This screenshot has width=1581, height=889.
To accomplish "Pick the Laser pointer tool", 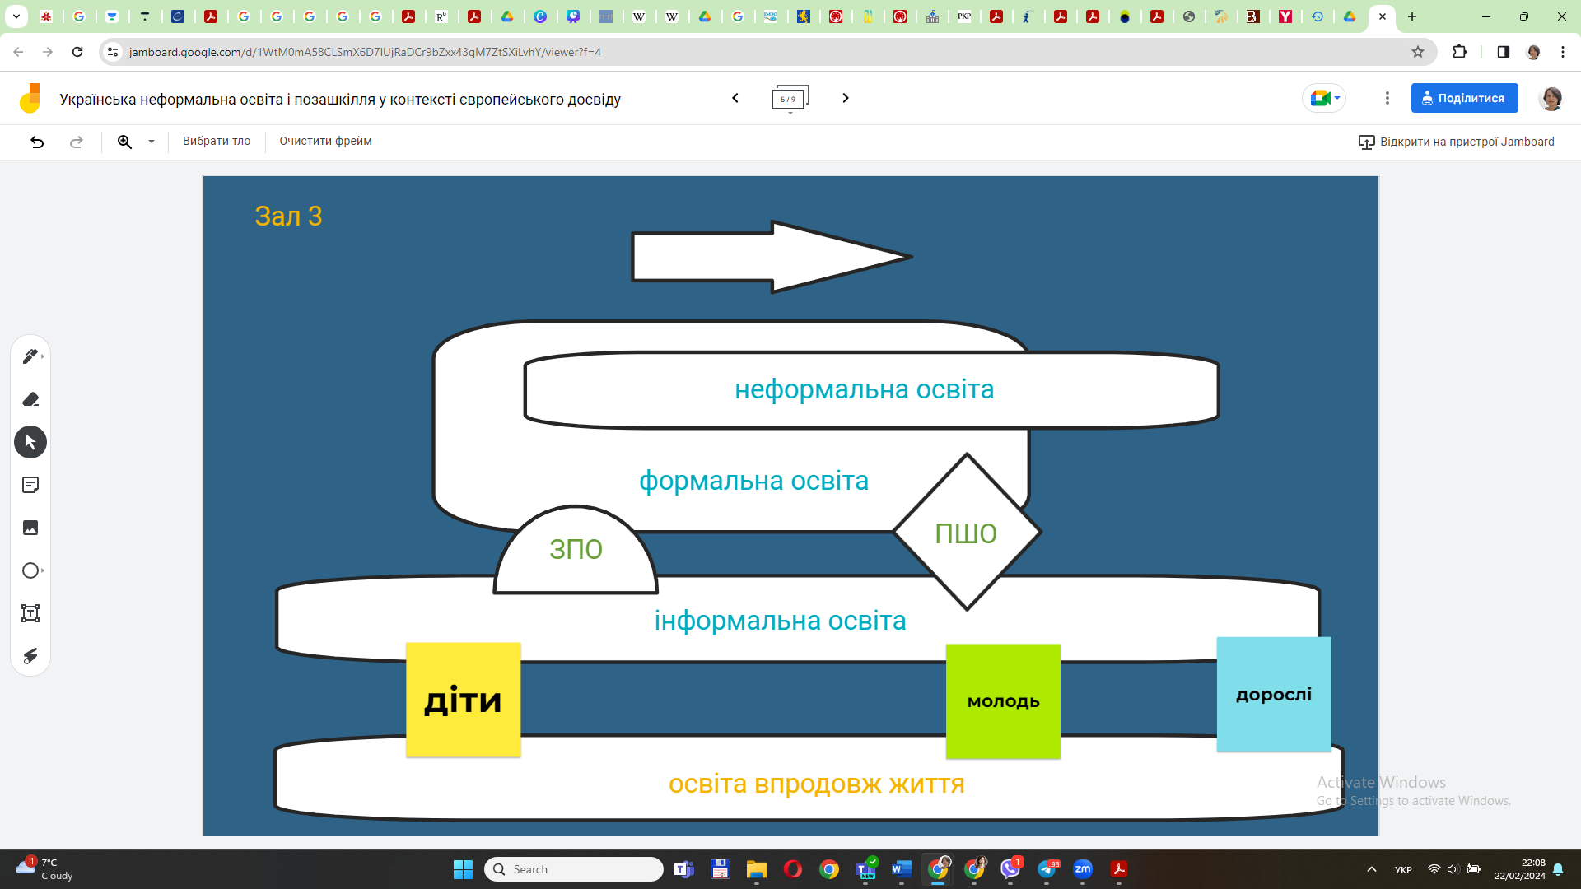I will tap(30, 656).
